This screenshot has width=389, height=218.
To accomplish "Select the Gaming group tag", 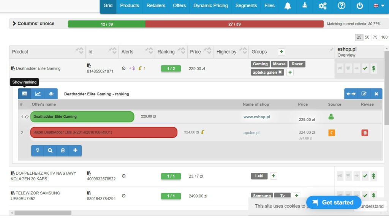I will [260, 64].
